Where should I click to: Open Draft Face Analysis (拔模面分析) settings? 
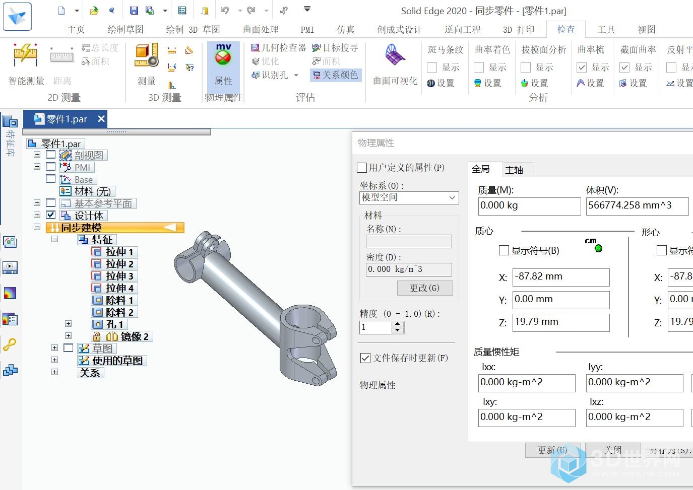pyautogui.click(x=534, y=83)
